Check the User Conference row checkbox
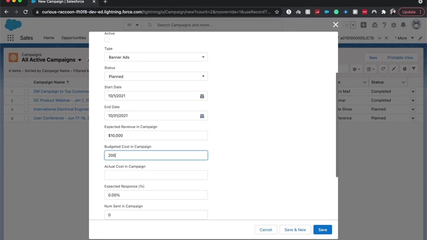Screen dimensions: 427x240 (x=26, y=118)
